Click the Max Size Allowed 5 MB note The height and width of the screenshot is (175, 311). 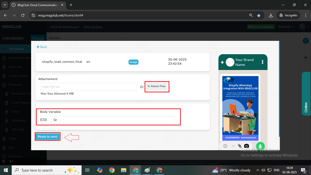click(x=57, y=94)
